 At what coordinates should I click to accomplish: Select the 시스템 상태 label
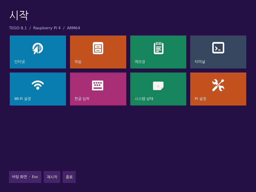[144, 99]
